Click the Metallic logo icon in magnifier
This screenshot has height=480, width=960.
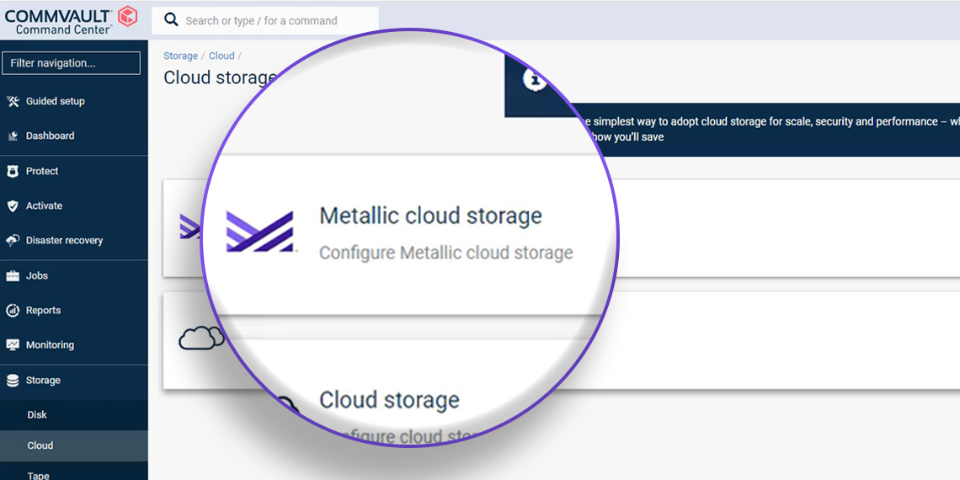coord(260,232)
